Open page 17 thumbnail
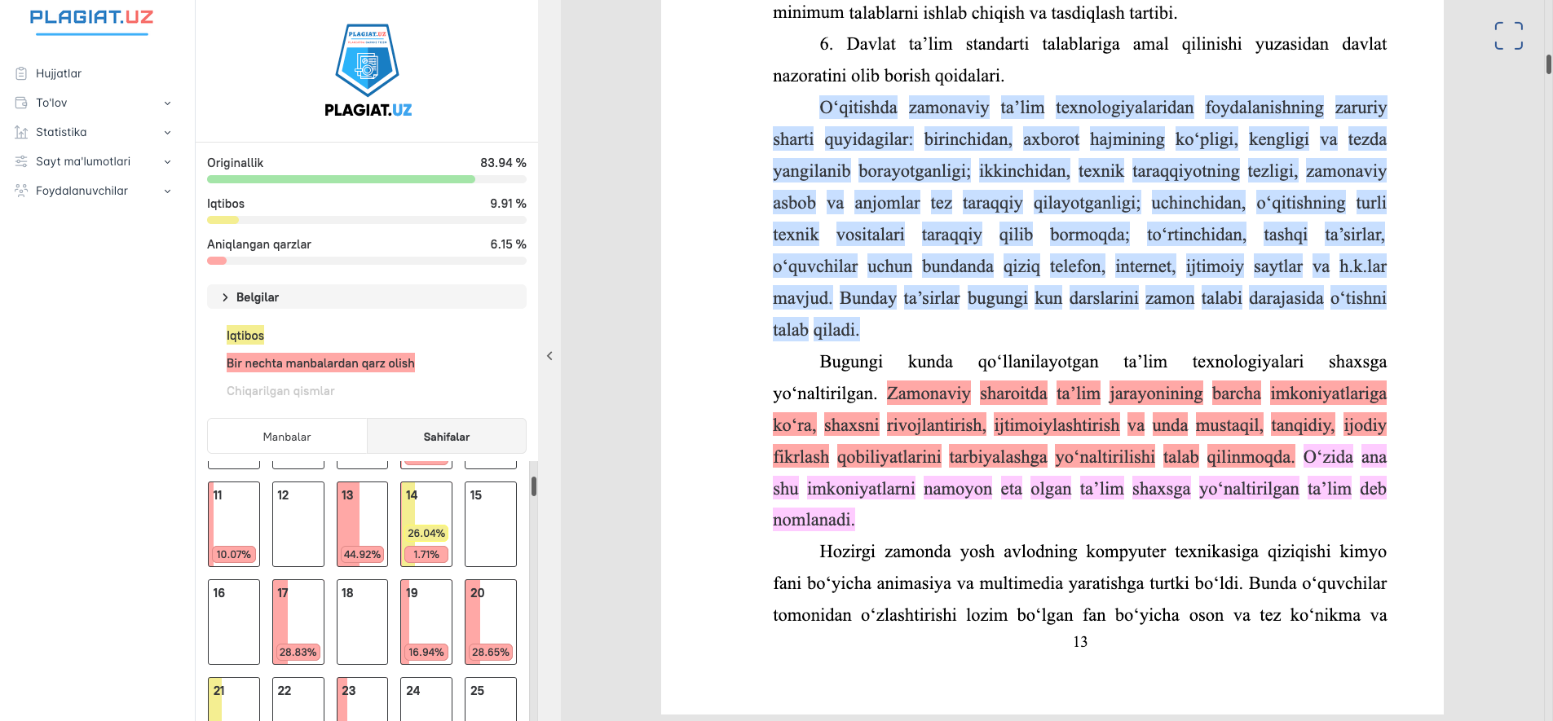 click(x=298, y=622)
